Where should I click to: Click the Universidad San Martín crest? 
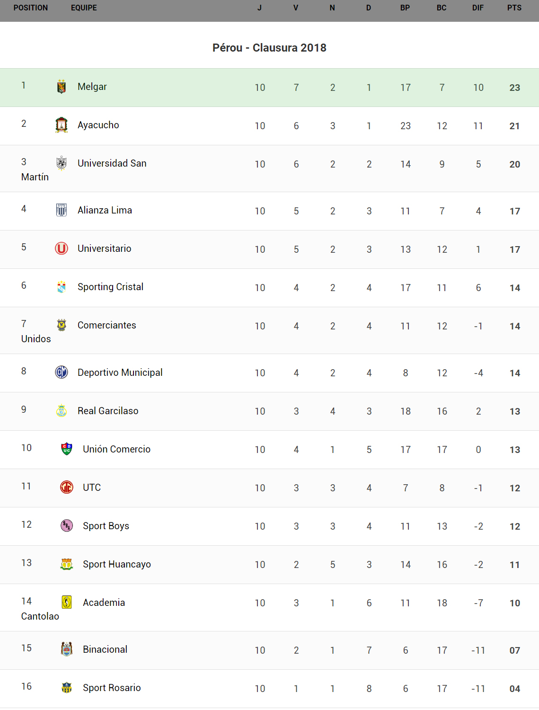click(x=62, y=163)
